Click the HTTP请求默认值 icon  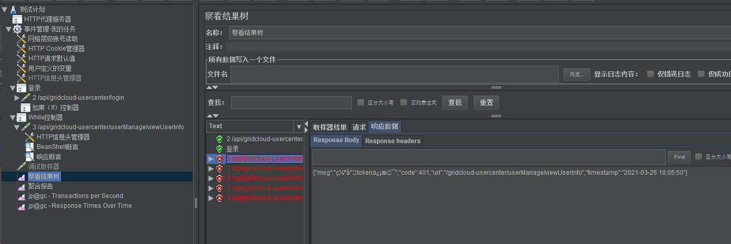21,58
